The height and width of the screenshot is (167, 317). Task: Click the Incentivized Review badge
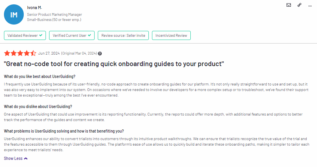coord(171,35)
